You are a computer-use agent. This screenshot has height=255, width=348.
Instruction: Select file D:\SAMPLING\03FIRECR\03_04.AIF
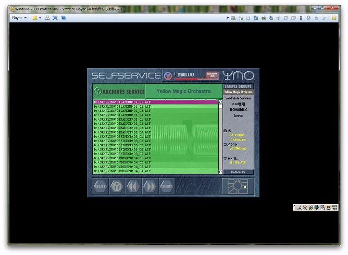(x=156, y=150)
